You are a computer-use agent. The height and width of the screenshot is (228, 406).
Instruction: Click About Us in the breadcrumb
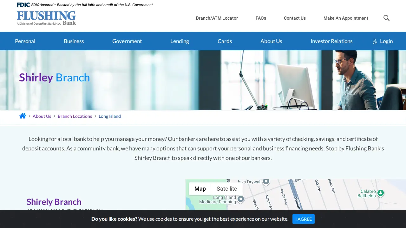tap(42, 116)
